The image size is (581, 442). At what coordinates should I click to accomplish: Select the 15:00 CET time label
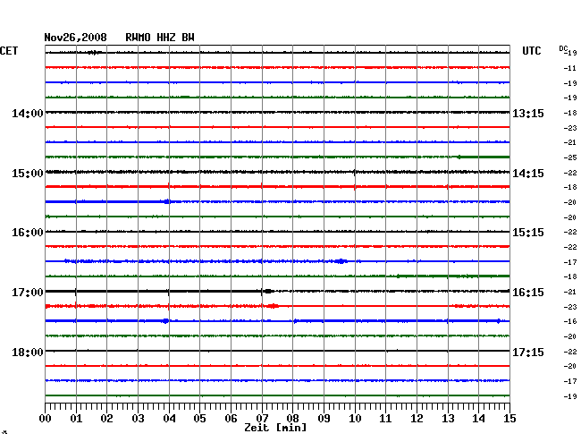28,174
